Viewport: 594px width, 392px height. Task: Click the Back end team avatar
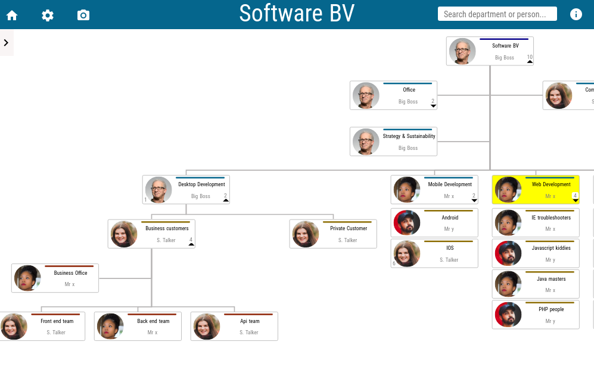(x=110, y=326)
